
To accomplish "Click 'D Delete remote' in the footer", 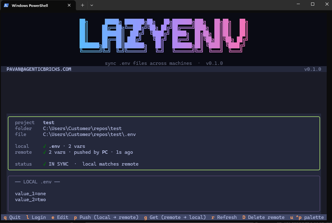I will point(264,218).
